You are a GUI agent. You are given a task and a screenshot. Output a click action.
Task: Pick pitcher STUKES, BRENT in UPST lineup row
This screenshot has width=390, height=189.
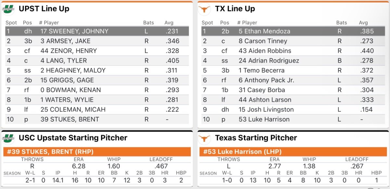(x=70, y=119)
